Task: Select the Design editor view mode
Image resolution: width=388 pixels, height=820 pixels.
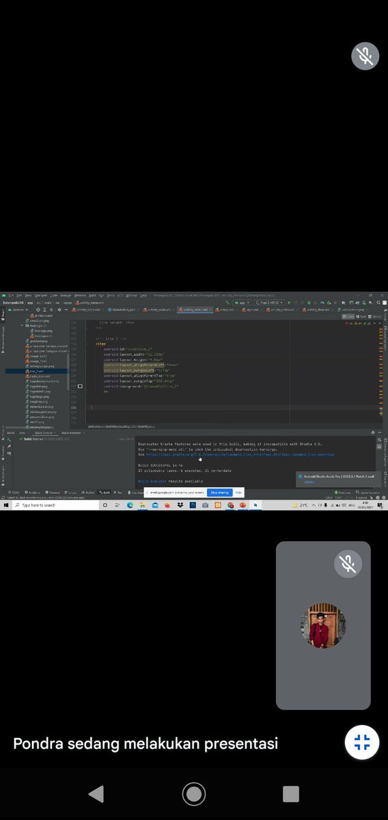Action: click(x=374, y=316)
